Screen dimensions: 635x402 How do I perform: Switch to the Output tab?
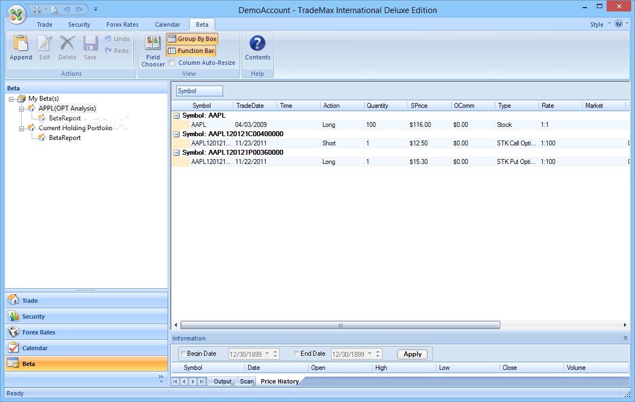click(x=223, y=381)
